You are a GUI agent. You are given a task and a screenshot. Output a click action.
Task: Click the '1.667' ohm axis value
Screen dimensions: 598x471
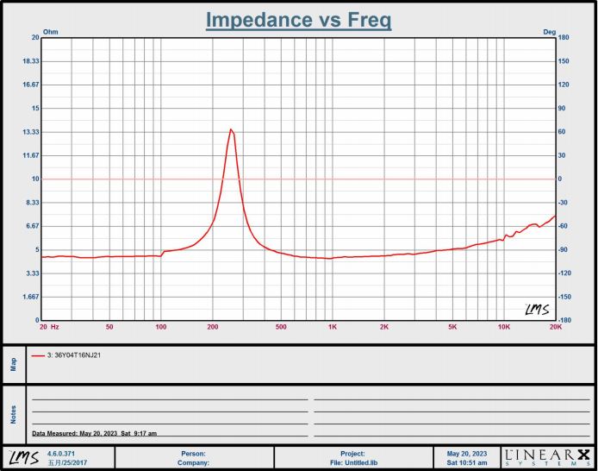[x=30, y=297]
